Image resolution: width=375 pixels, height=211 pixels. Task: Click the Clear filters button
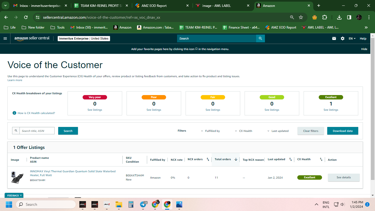click(311, 131)
